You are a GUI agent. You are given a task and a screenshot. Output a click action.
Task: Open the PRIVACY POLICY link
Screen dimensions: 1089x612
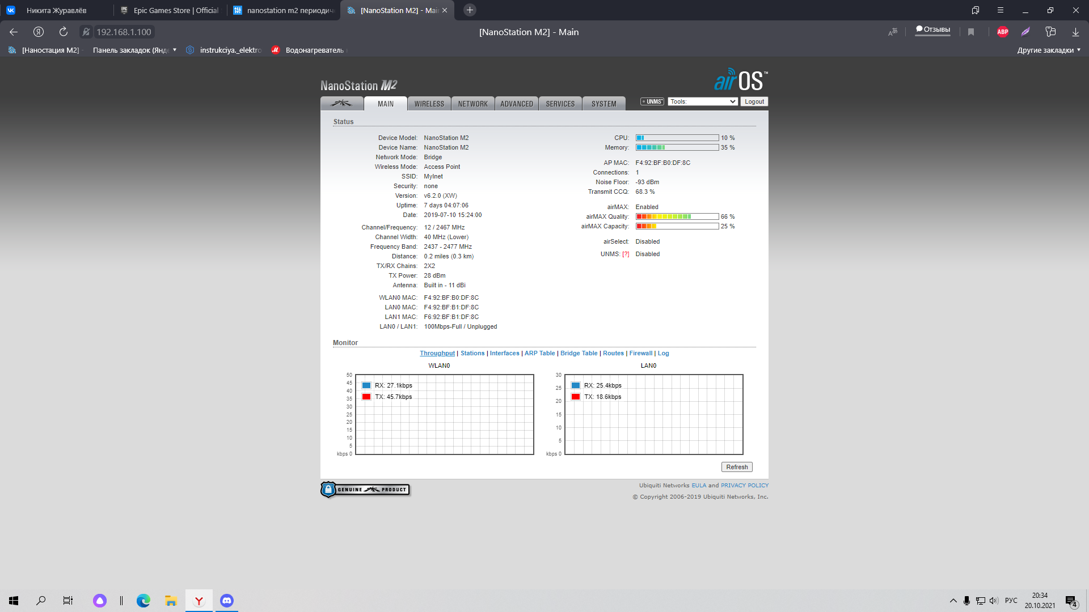(x=745, y=486)
